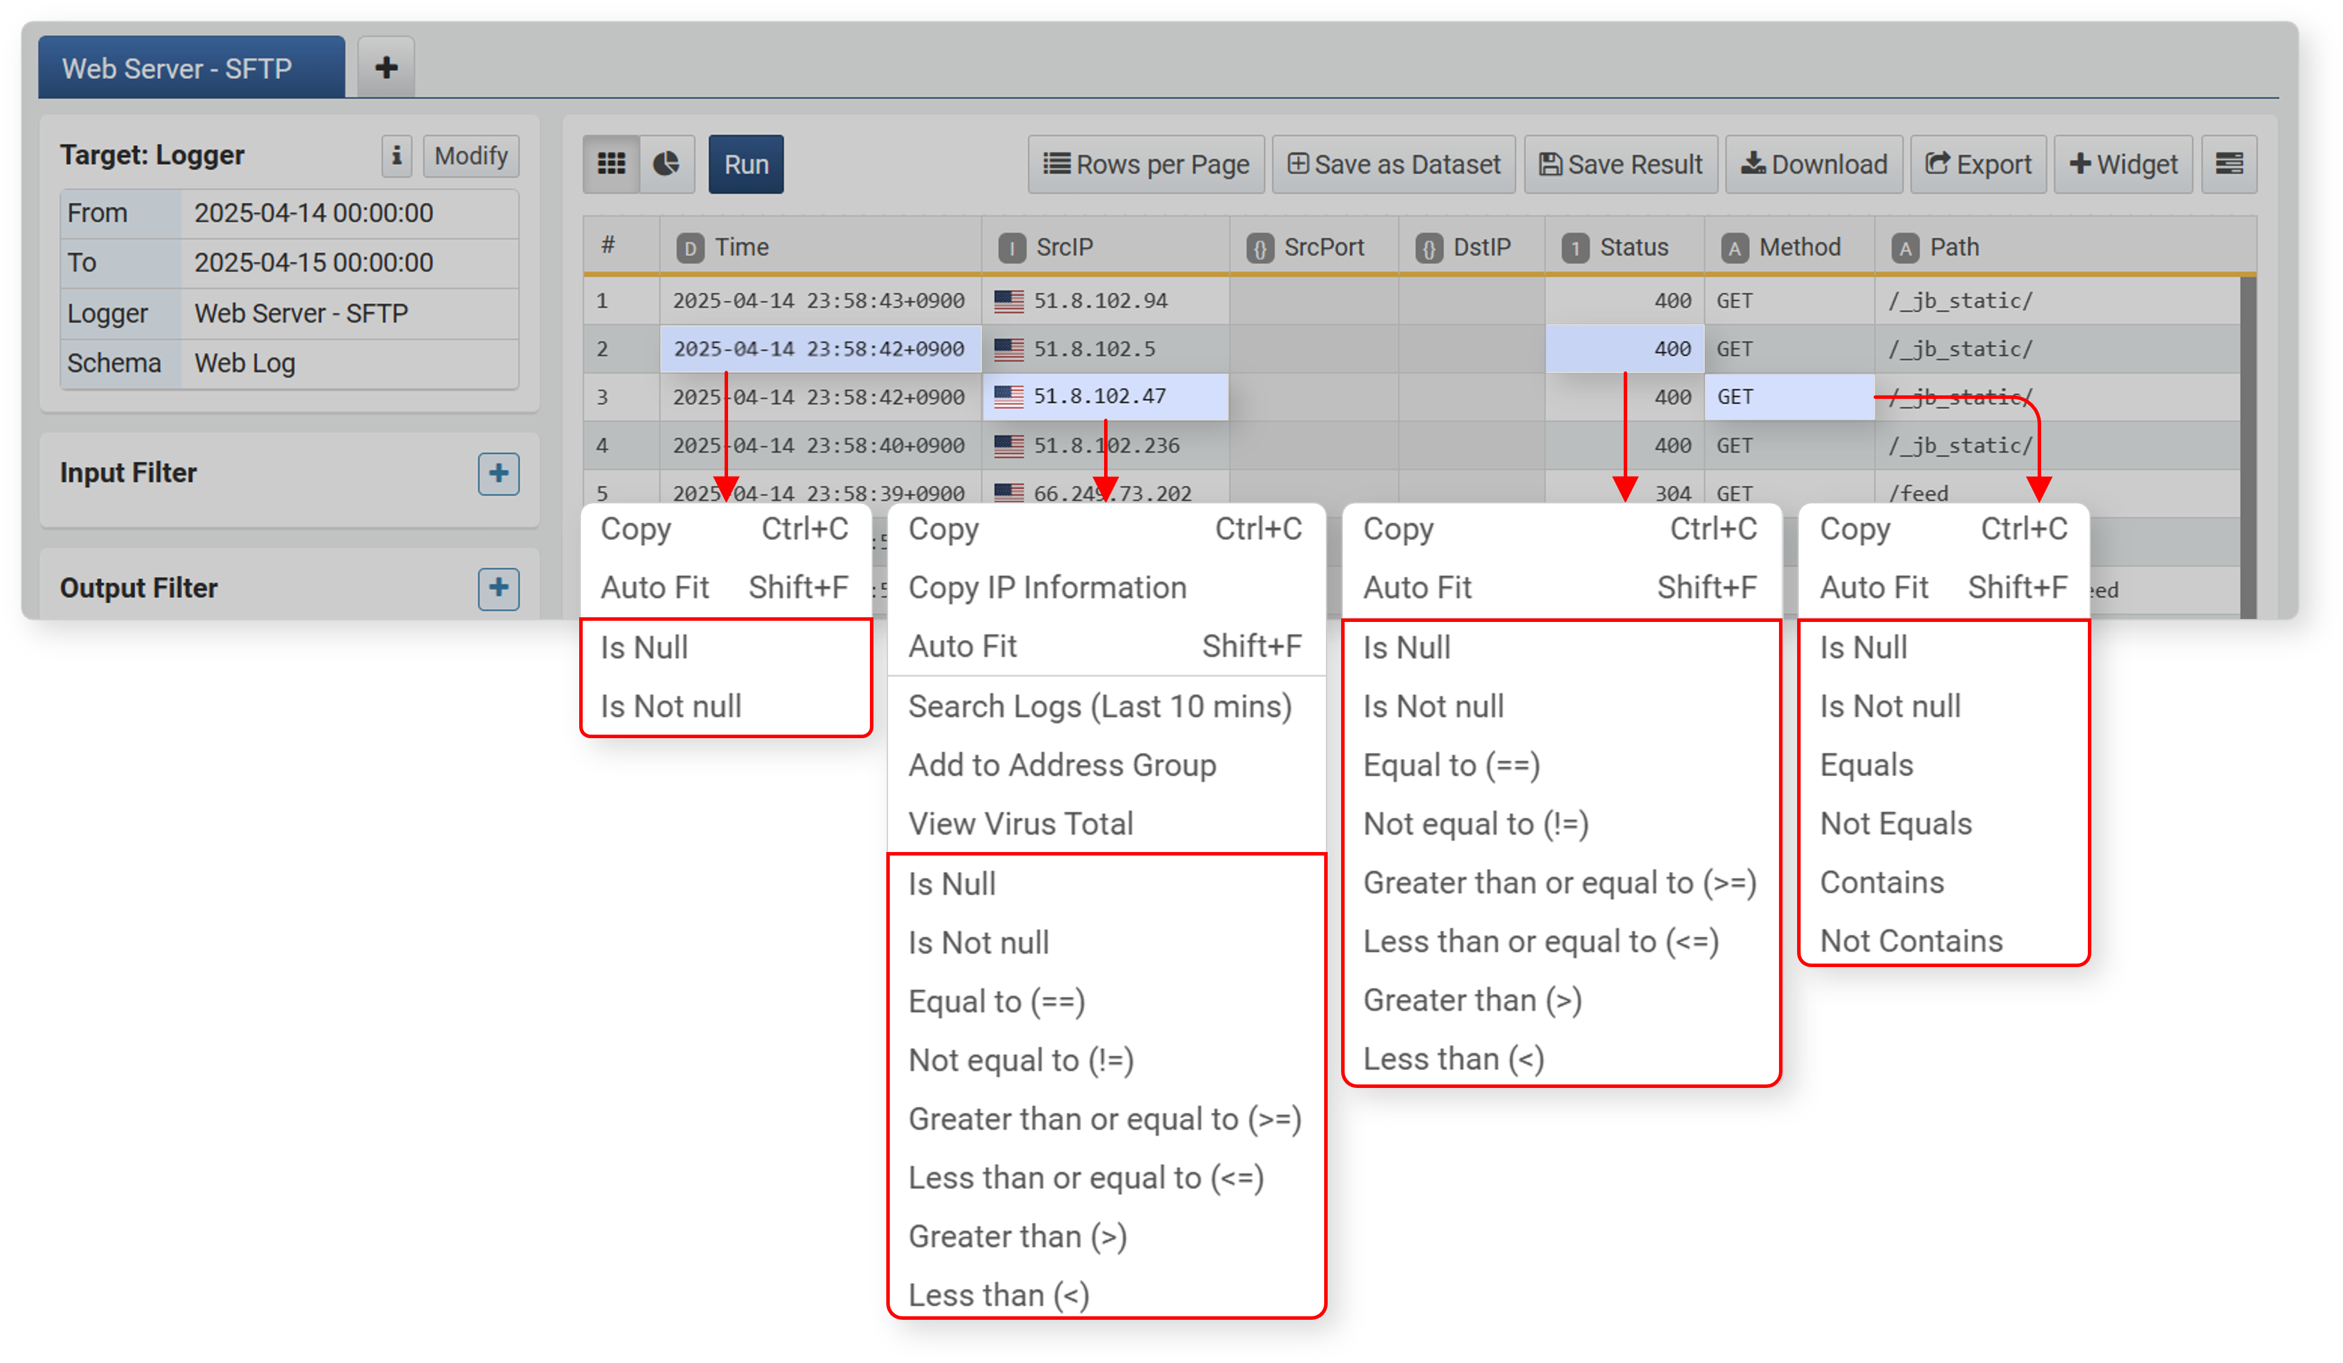Pick Equal to (==) in SrcIP menu
2343x1363 pixels.
tap(1105, 1002)
